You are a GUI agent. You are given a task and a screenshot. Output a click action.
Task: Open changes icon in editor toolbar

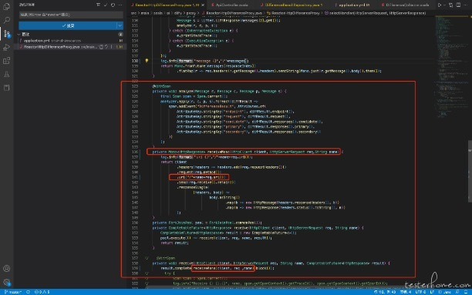(450, 5)
